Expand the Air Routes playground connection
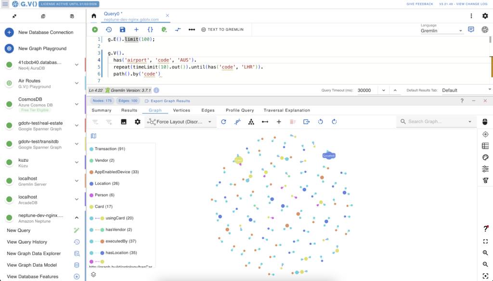Viewport: 493px width, 281px height. pyautogui.click(x=77, y=83)
